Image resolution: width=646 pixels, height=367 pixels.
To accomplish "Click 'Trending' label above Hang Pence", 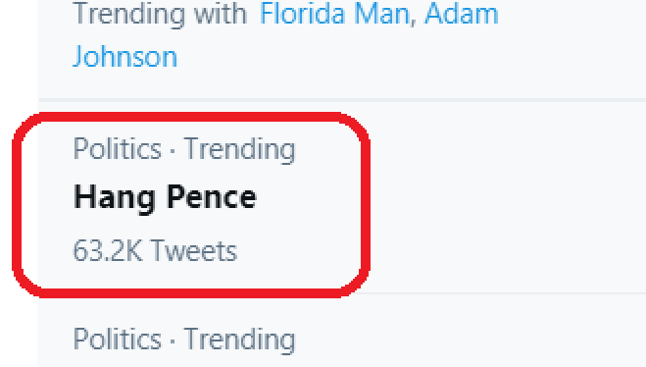I will (239, 150).
